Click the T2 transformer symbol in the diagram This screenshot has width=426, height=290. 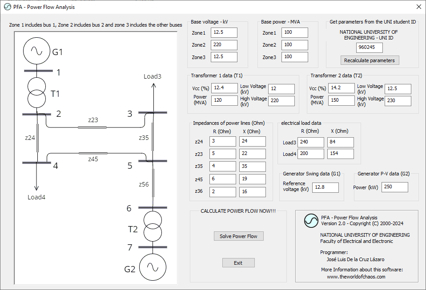point(153,226)
